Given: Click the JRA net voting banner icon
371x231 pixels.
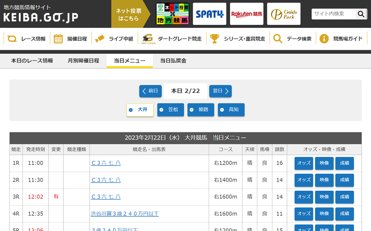Looking at the screenshot, I should (173, 14).
